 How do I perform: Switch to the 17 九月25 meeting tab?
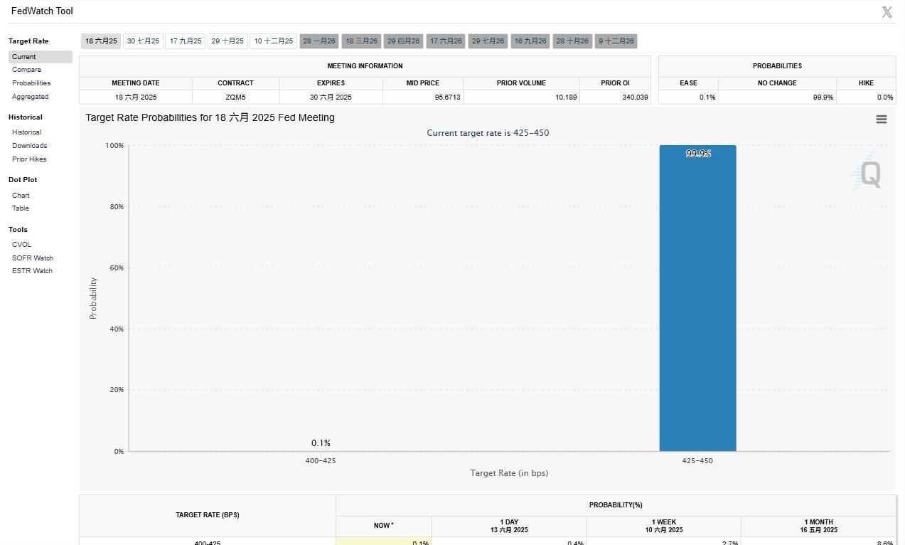(x=186, y=41)
